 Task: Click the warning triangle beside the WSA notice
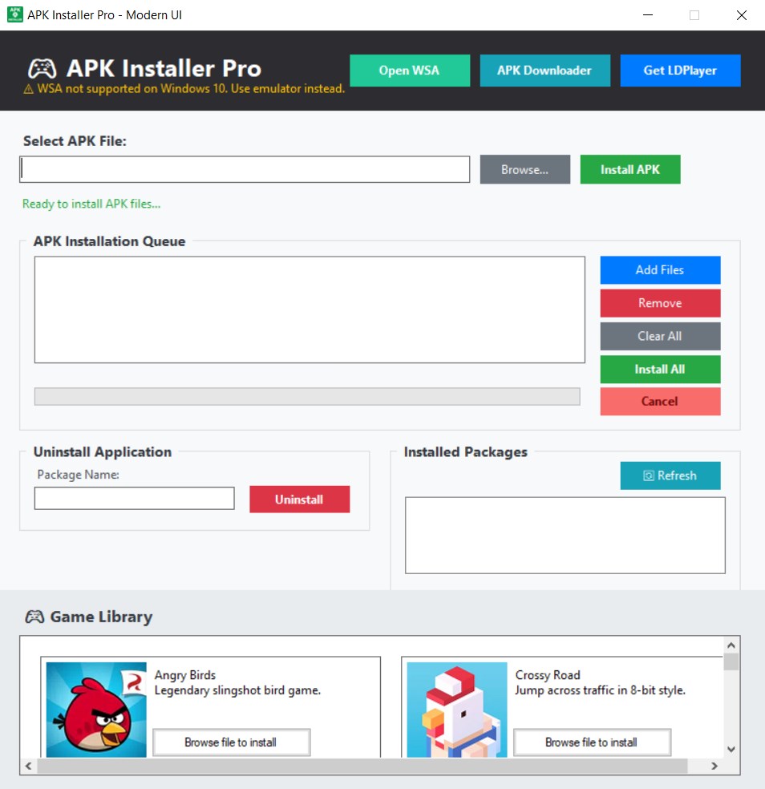[x=29, y=89]
